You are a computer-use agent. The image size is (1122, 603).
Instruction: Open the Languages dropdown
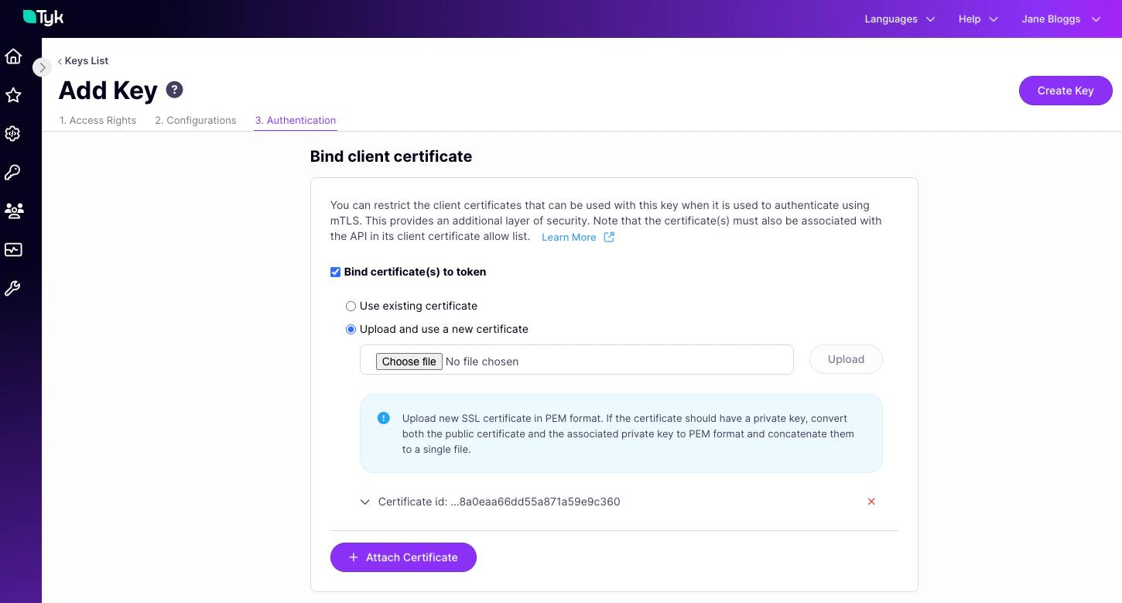pos(898,19)
